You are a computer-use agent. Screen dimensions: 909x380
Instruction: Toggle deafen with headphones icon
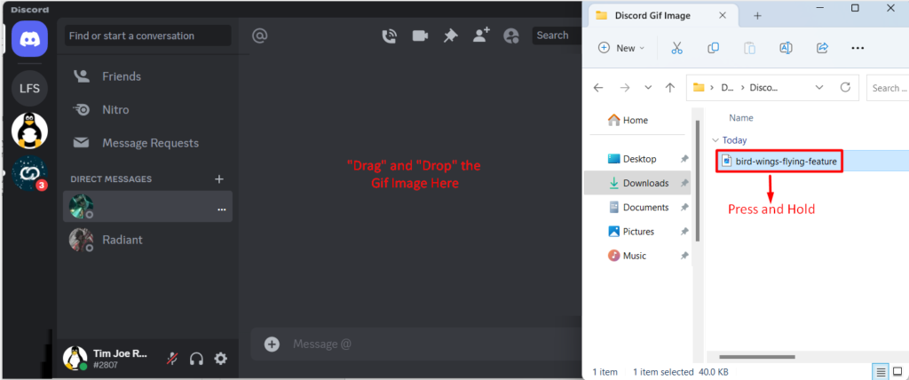(x=196, y=359)
